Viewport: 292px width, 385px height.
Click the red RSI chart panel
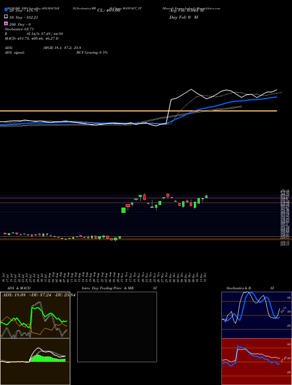pos(256,362)
